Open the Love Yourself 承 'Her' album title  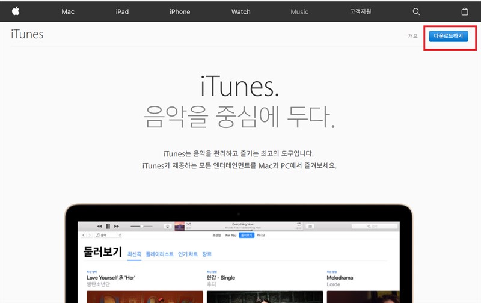[111, 278]
